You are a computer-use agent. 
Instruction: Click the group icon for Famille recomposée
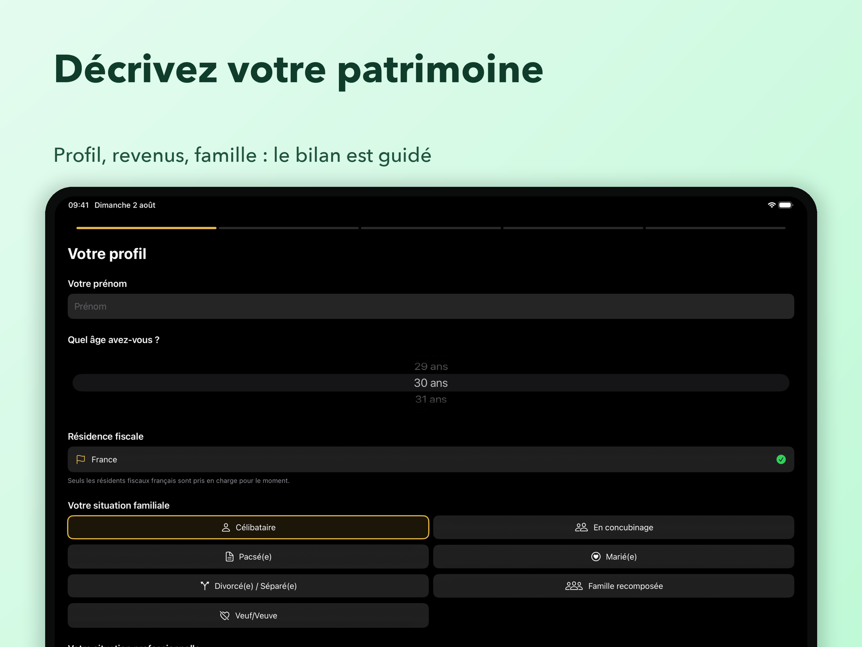click(574, 586)
